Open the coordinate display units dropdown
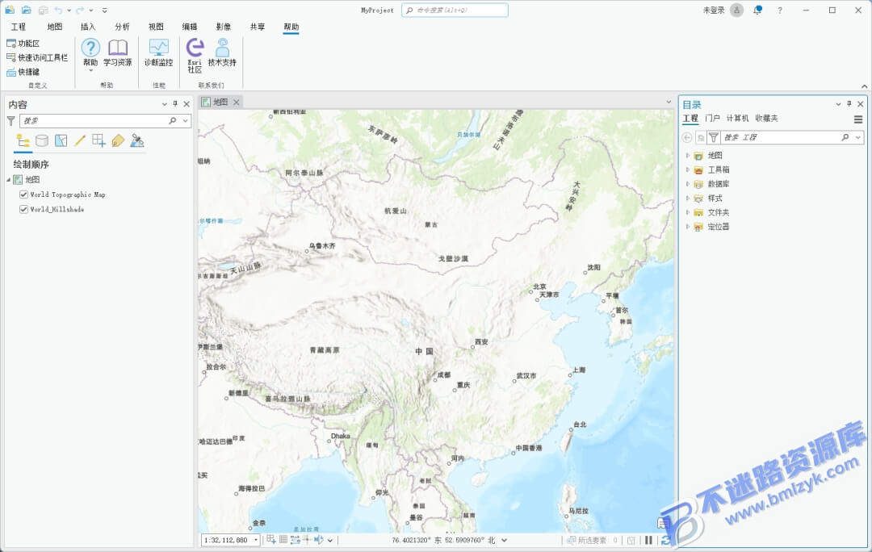Image resolution: width=872 pixels, height=552 pixels. click(505, 540)
